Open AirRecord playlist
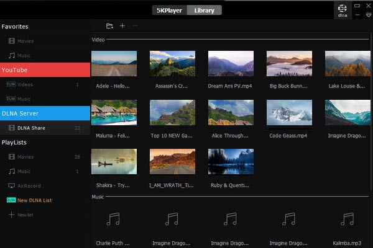This screenshot has height=248, width=373. point(27,185)
